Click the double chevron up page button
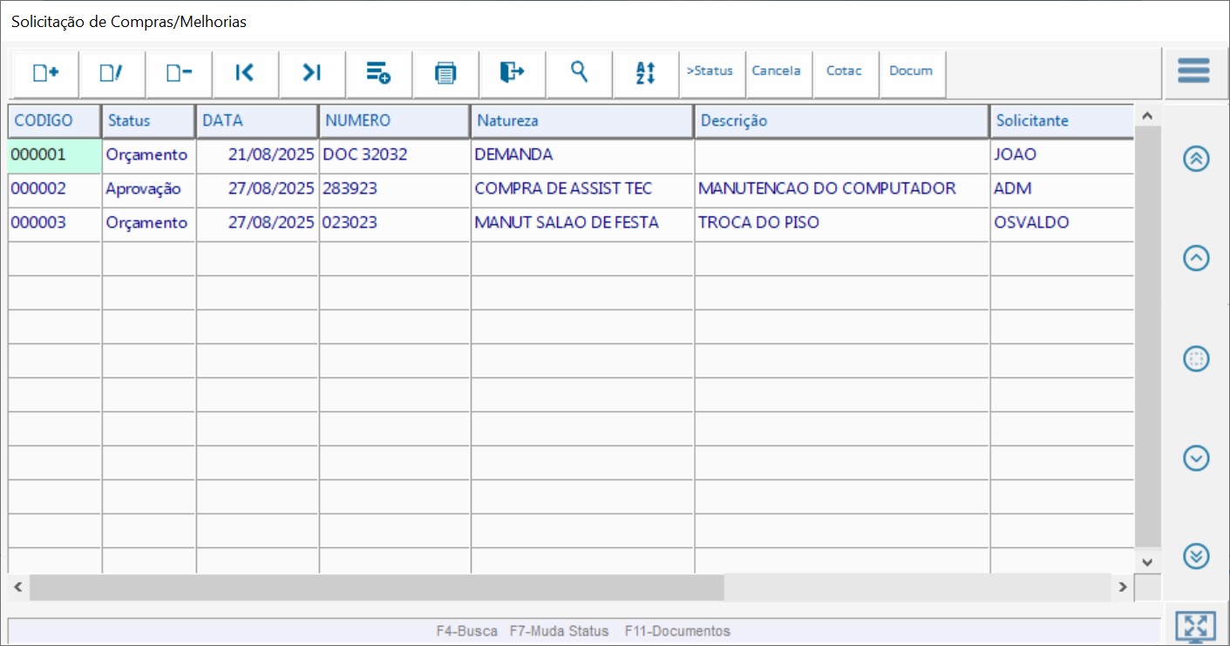The width and height of the screenshot is (1230, 646). (x=1196, y=159)
